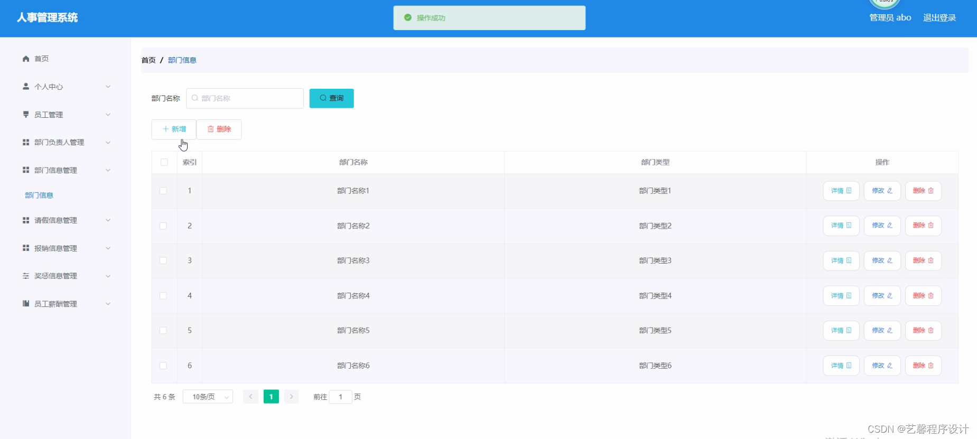Click the 管理员 abo user label

point(890,18)
